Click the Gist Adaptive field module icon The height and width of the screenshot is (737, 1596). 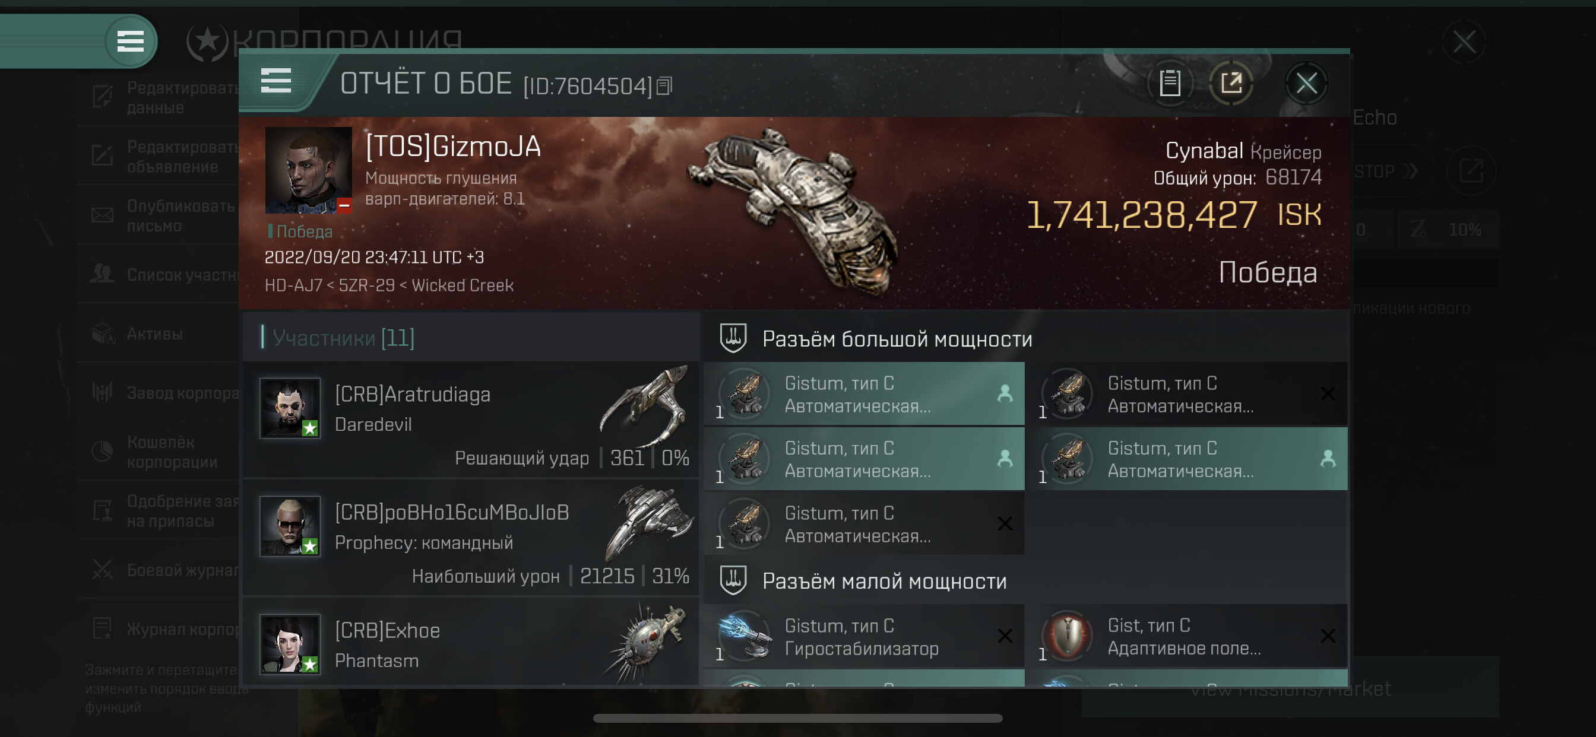click(1067, 636)
